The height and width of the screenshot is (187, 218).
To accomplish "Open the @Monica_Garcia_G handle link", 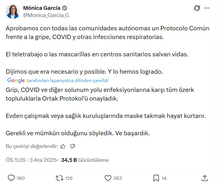I will tap(46, 15).
